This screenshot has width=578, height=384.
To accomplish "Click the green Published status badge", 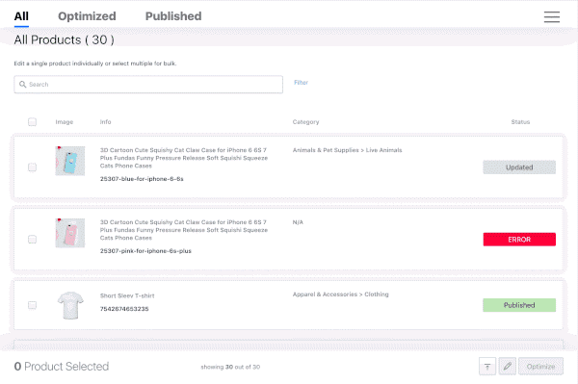I will (x=519, y=305).
